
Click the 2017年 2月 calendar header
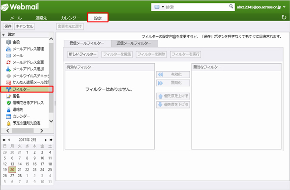(27, 140)
